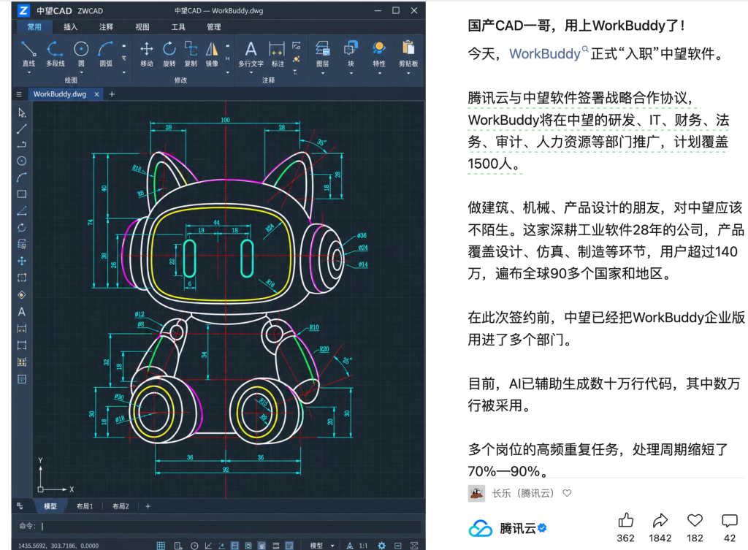
Task: Toggle the highlighted square icon before 模型
Action: tap(289, 545)
